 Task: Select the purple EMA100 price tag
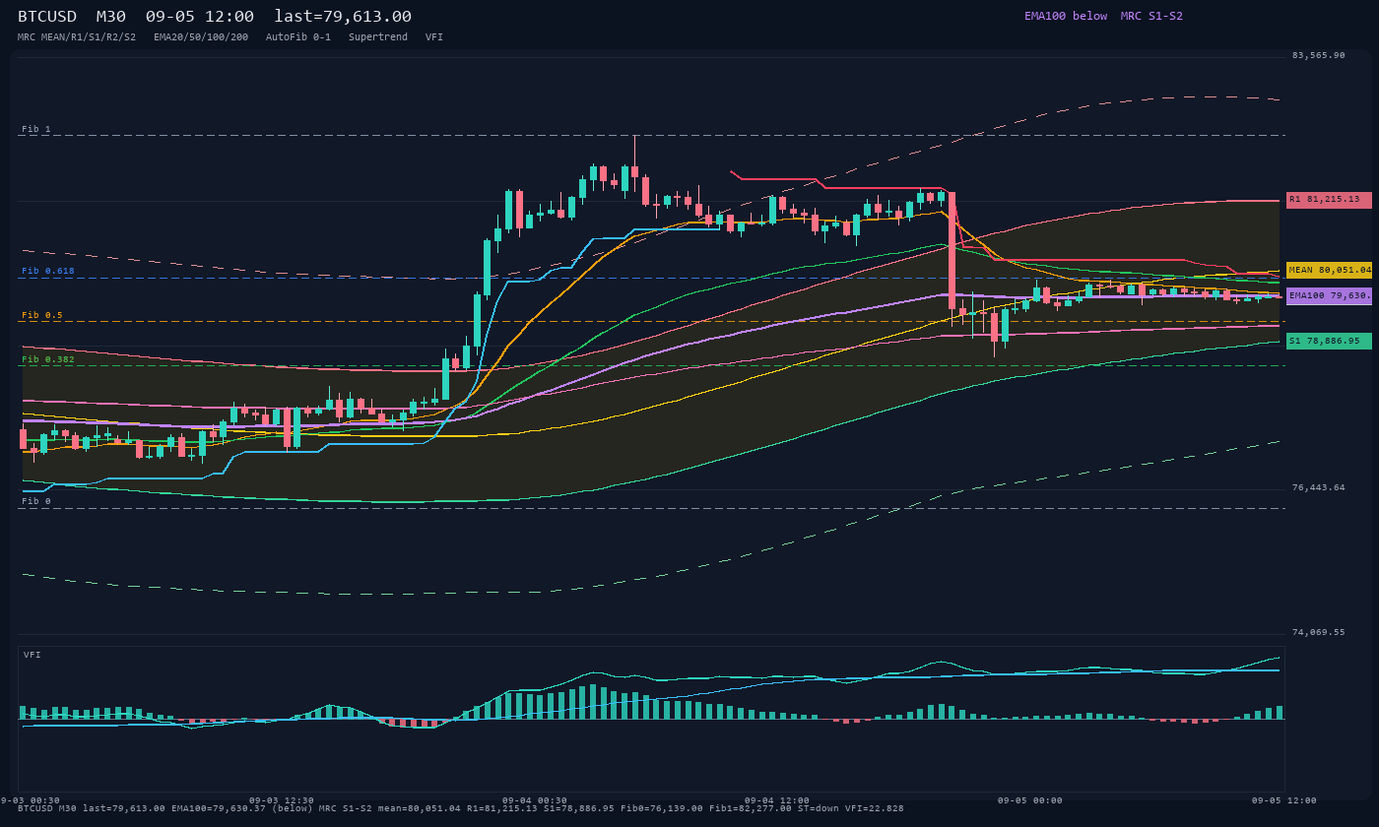click(1329, 295)
